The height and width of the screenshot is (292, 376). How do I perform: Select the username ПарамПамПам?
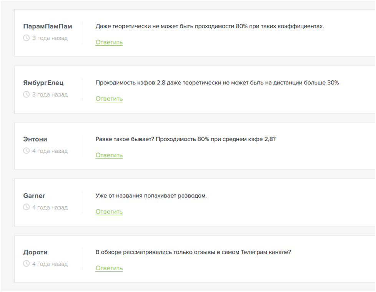click(x=48, y=26)
